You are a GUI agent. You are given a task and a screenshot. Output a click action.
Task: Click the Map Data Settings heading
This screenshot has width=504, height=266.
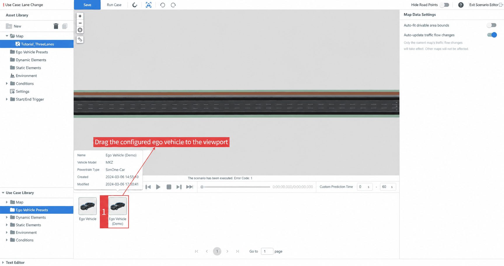[x=420, y=15]
